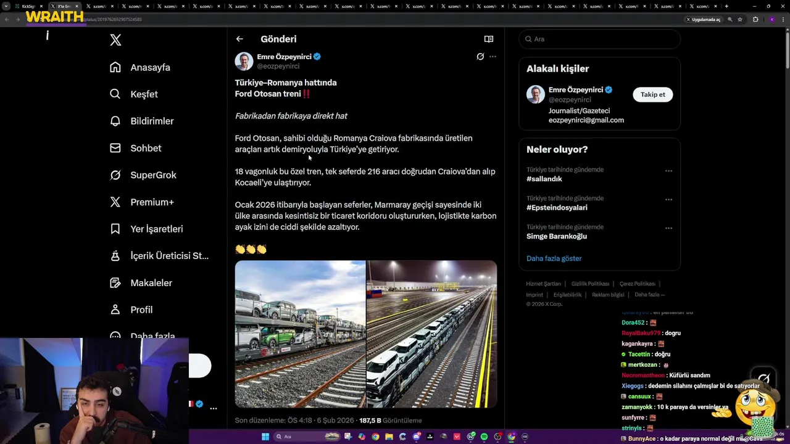Image resolution: width=790 pixels, height=444 pixels.
Task: Open the X logo home icon
Action: coord(115,40)
